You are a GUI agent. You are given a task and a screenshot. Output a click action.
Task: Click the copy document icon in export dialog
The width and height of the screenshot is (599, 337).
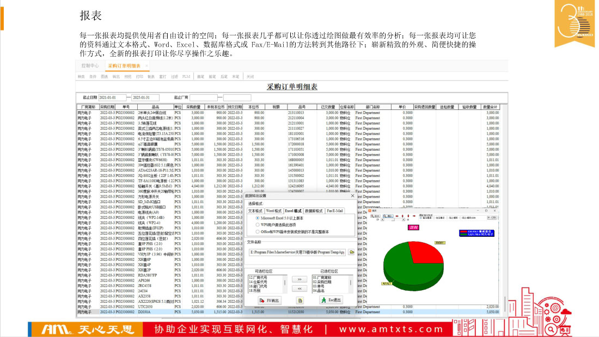(299, 300)
